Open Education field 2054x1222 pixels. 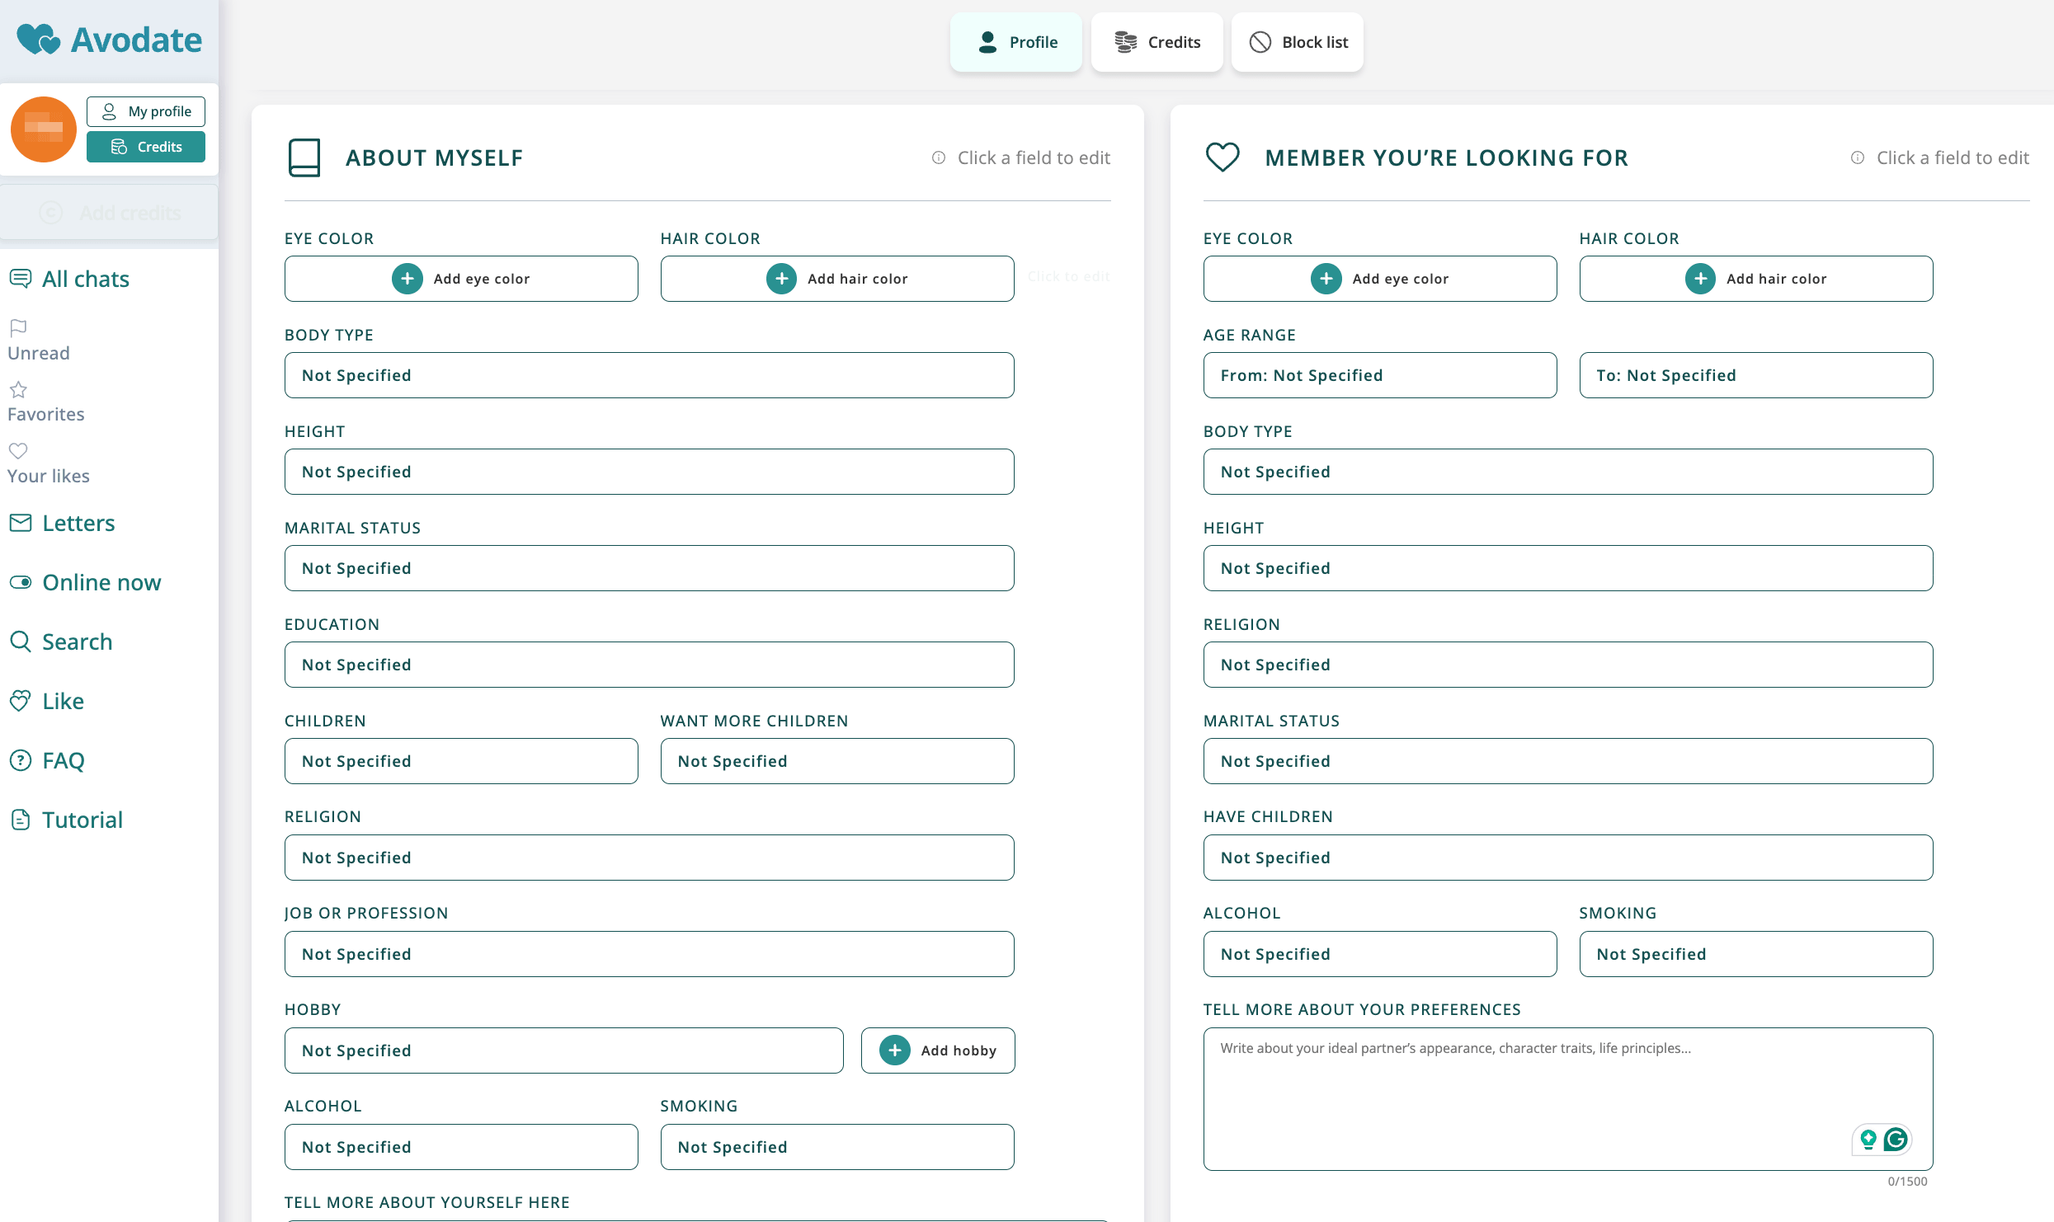(x=649, y=665)
